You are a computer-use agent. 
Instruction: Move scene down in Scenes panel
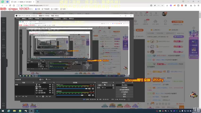click(x=26, y=96)
